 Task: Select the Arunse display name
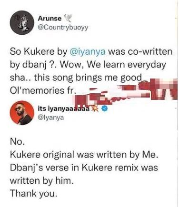(x=50, y=19)
